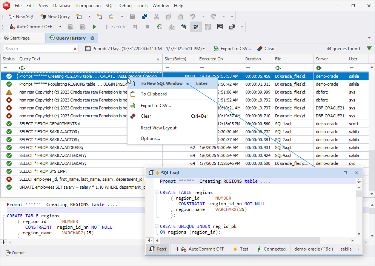
Task: Click the query grid vertical scrollbar thumb
Action: pos(372,170)
